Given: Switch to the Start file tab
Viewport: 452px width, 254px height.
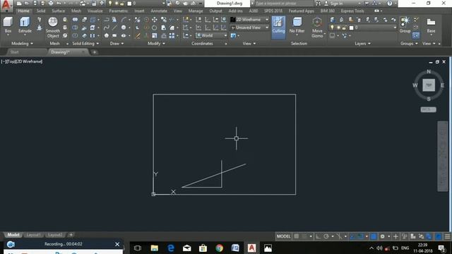Looking at the screenshot, I should coord(14,52).
